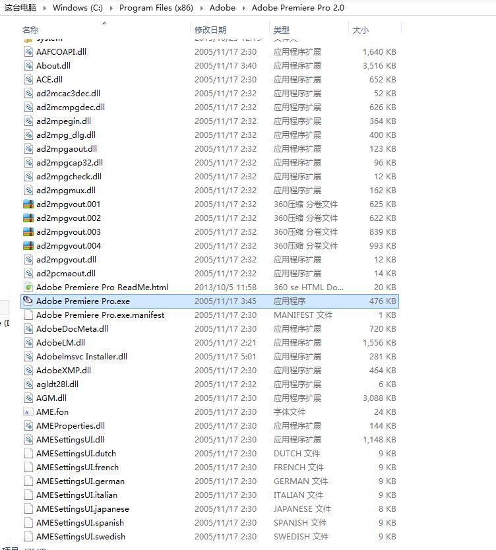Click the MANIFEST 文件 type cell
496x550 pixels.
pyautogui.click(x=303, y=315)
